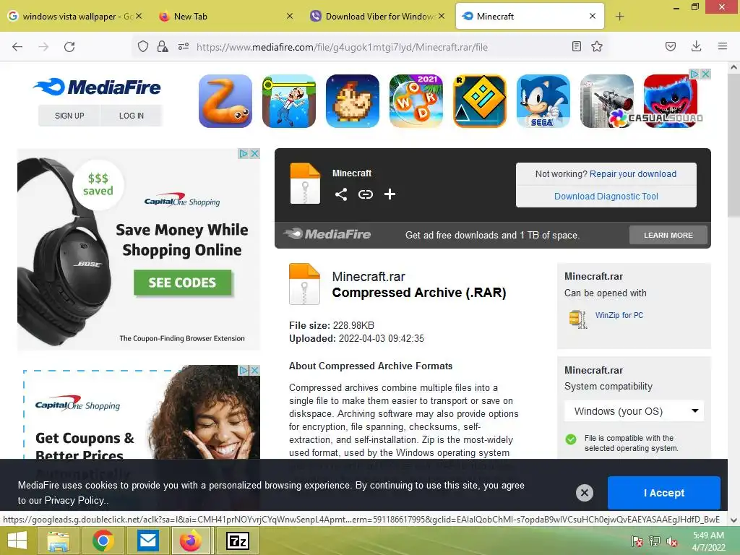This screenshot has height=555, width=740.
Task: Click the LOG IN button
Action: (x=132, y=116)
